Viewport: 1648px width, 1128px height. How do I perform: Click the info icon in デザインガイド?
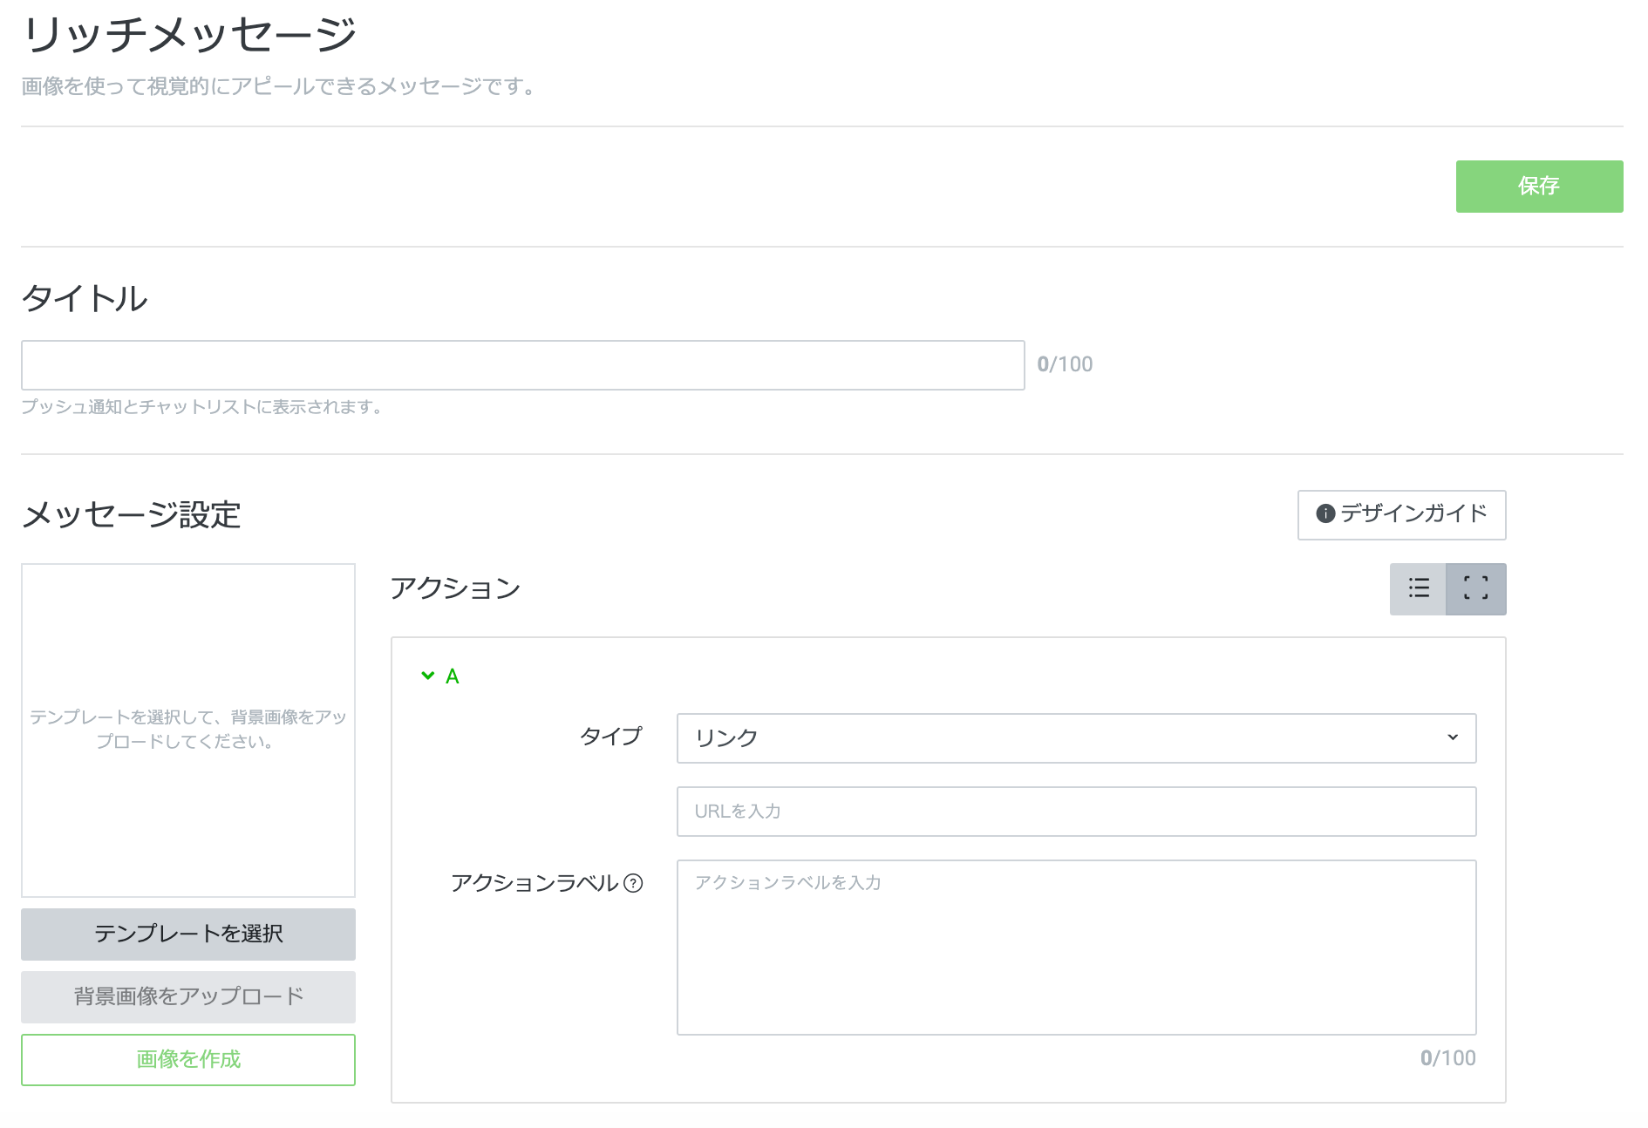[x=1325, y=513]
